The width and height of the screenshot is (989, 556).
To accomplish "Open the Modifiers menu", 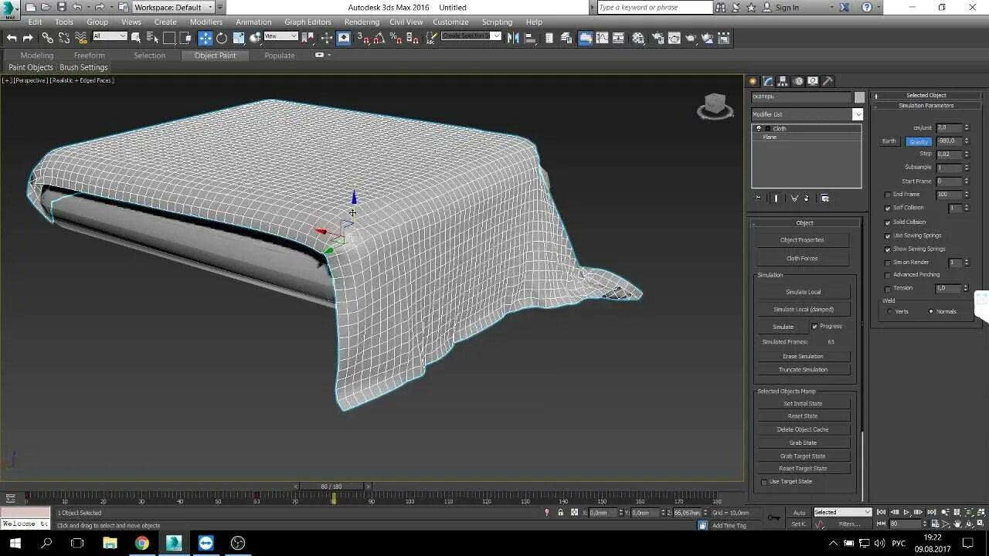I will tap(206, 22).
